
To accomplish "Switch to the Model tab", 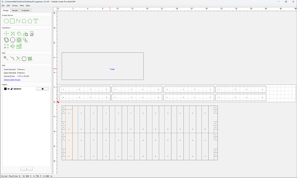I will tap(15, 10).
